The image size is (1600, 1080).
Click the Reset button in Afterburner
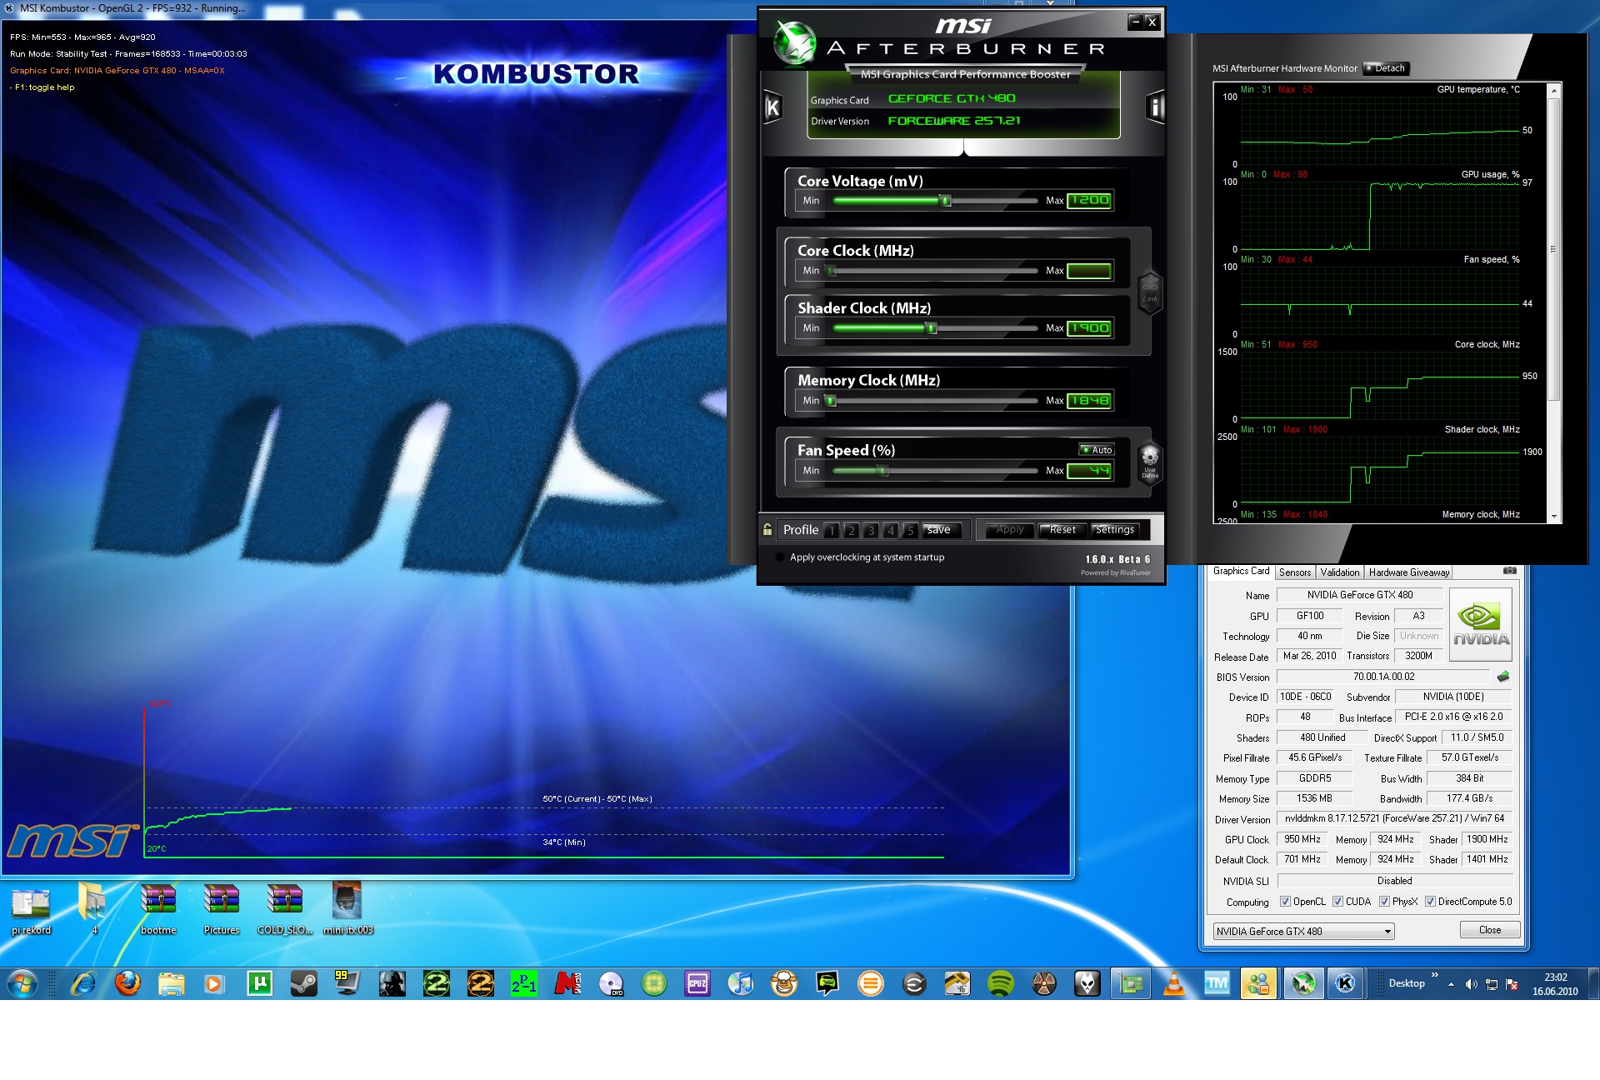(x=1062, y=530)
